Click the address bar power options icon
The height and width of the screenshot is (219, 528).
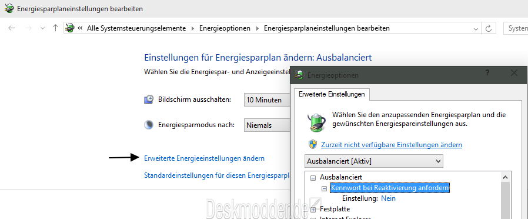point(70,28)
